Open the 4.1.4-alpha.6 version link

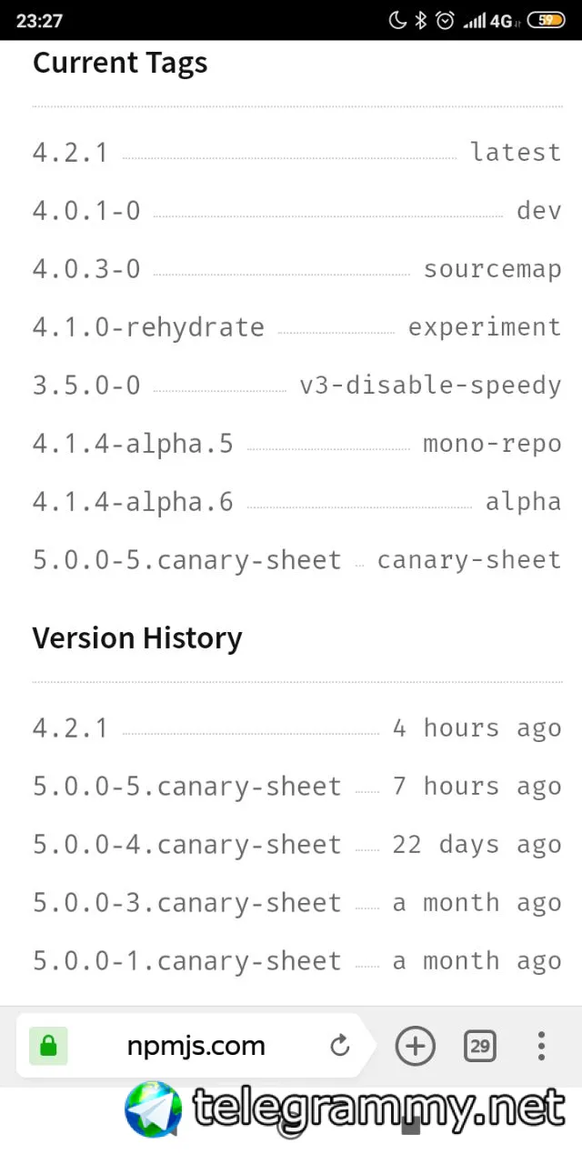click(133, 502)
